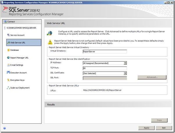Click the blue help icon at bottom left
The width and height of the screenshot is (175, 133).
click(5, 128)
